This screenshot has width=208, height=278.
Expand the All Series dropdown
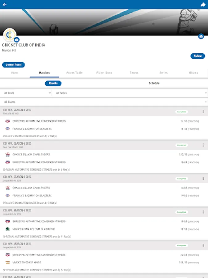click(130, 93)
